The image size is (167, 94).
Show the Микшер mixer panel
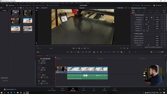pos(136,5)
